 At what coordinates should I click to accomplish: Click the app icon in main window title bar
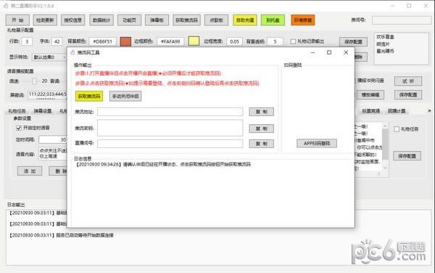[x=6, y=6]
